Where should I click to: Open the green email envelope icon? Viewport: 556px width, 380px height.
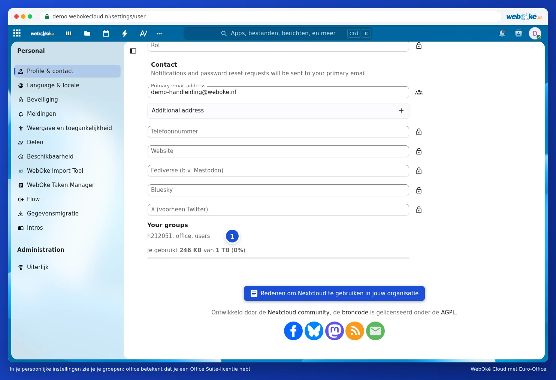[375, 331]
